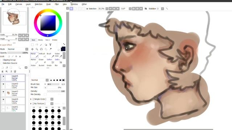Open the No Texture dropdown button
232x130 pixels.
[x=52, y=104]
